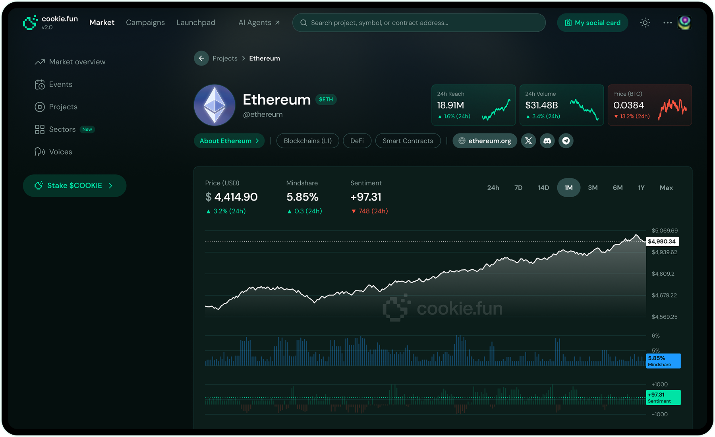The height and width of the screenshot is (437, 715).
Task: Click the cookie.fun logo
Action: coord(50,23)
